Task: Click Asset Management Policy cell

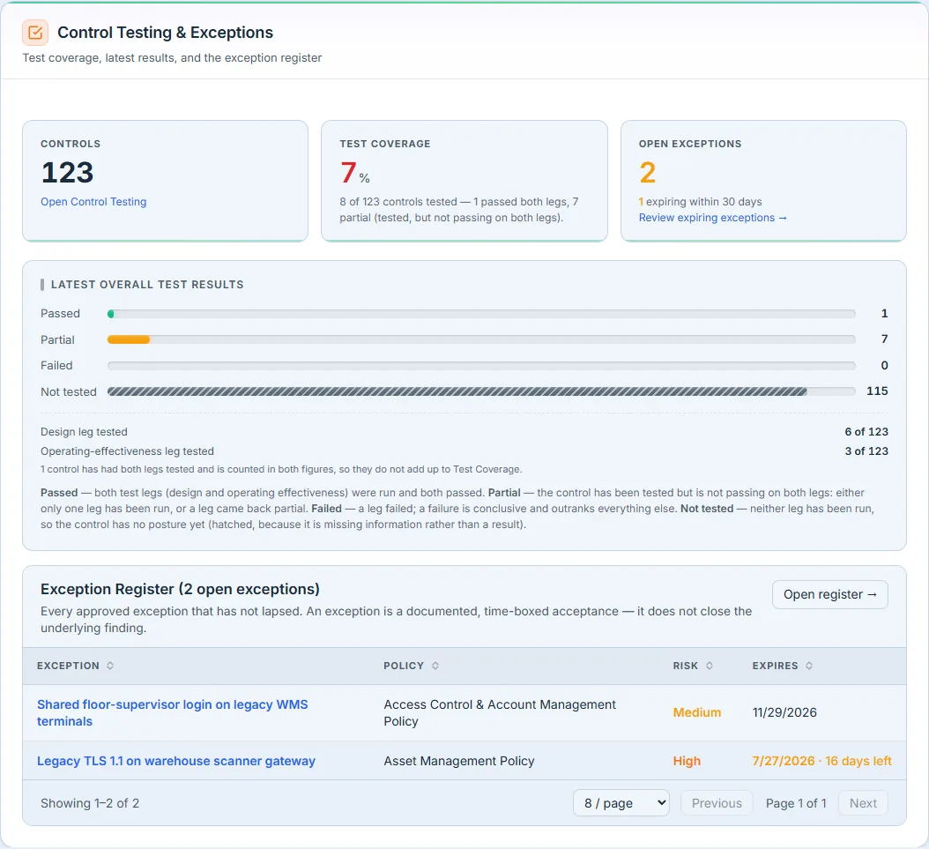Action: (459, 761)
